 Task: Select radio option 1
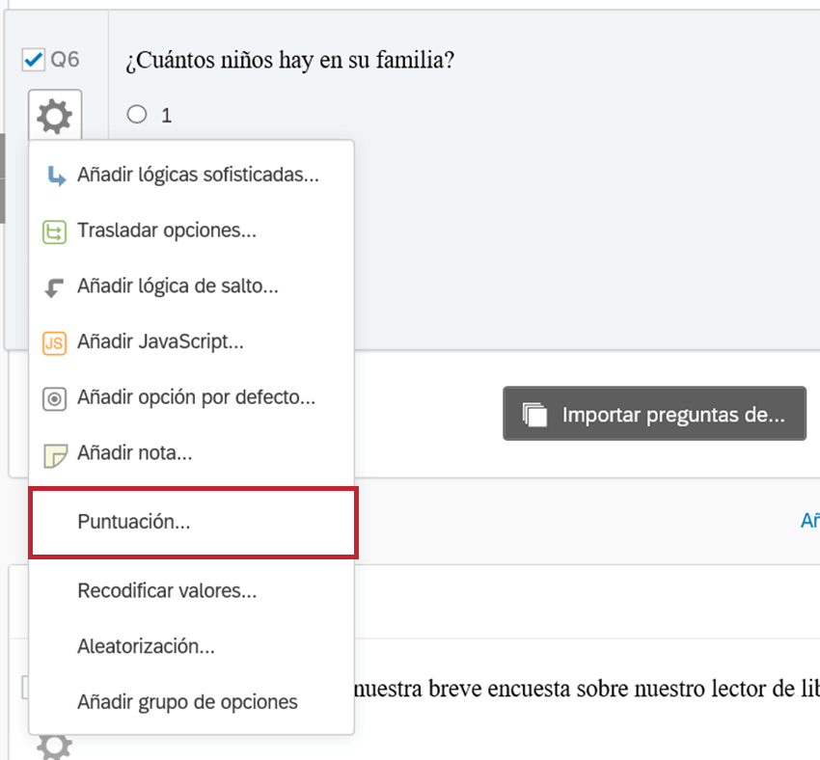(137, 114)
